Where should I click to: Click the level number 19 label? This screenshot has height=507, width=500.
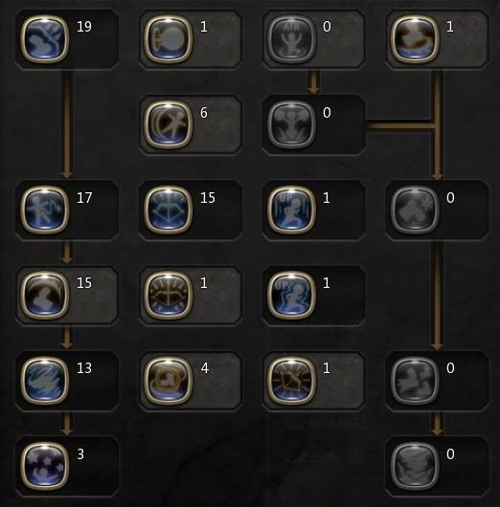(x=84, y=27)
